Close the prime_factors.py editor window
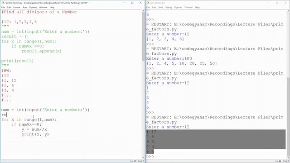This screenshot has width=290, height=163. (x=140, y=3)
